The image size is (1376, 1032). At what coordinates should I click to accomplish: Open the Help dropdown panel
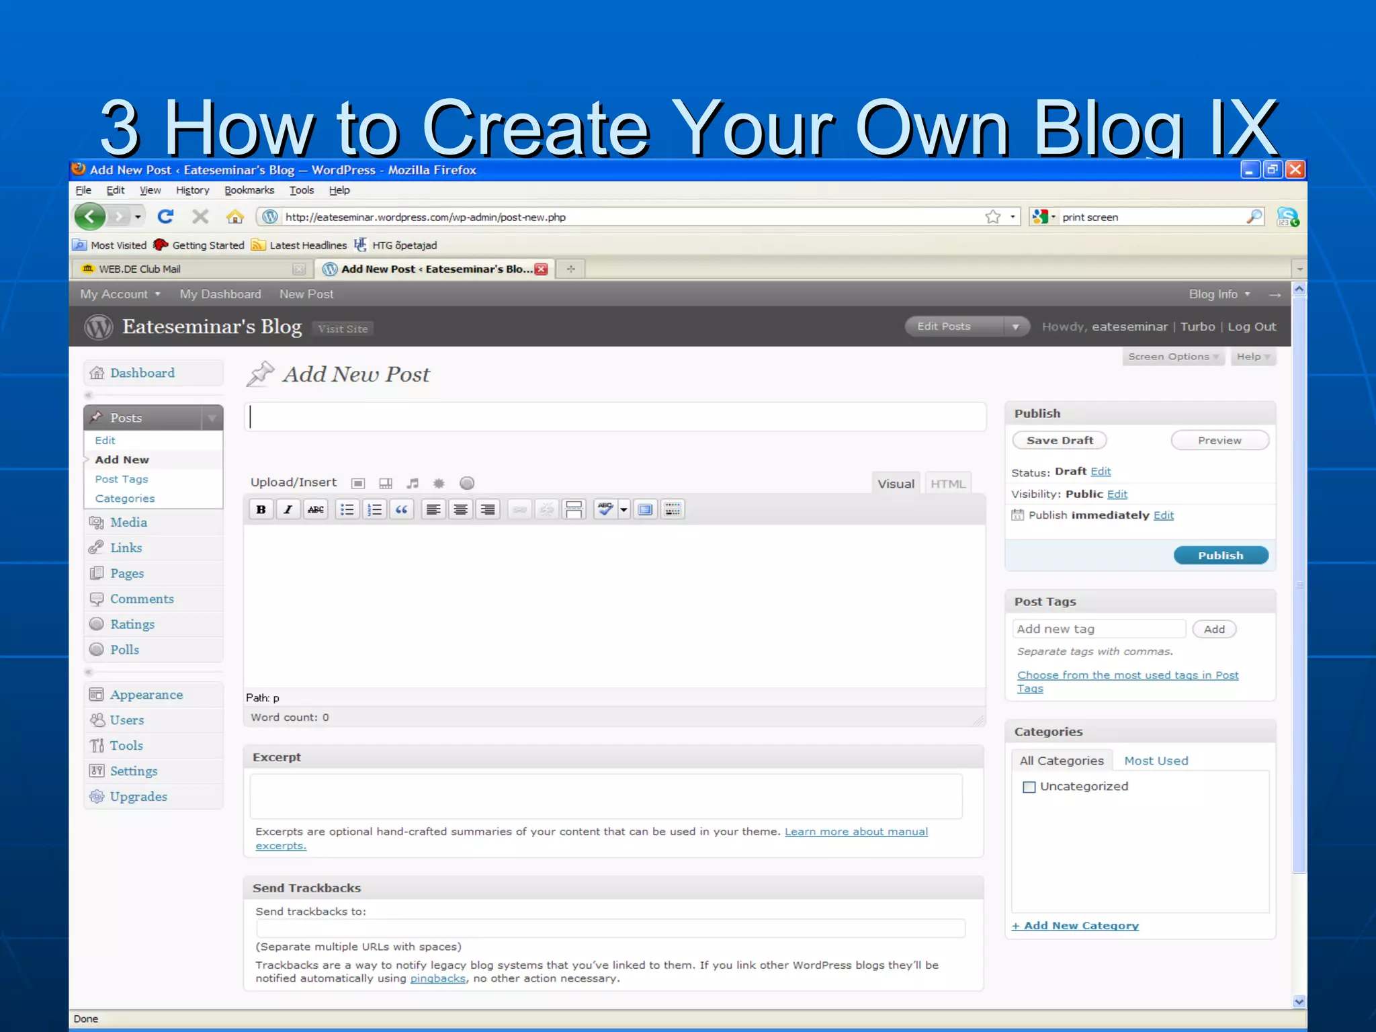1253,357
